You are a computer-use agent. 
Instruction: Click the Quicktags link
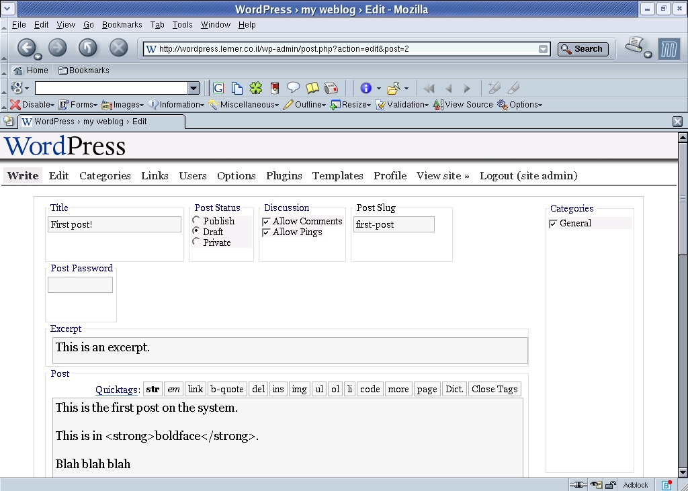117,390
